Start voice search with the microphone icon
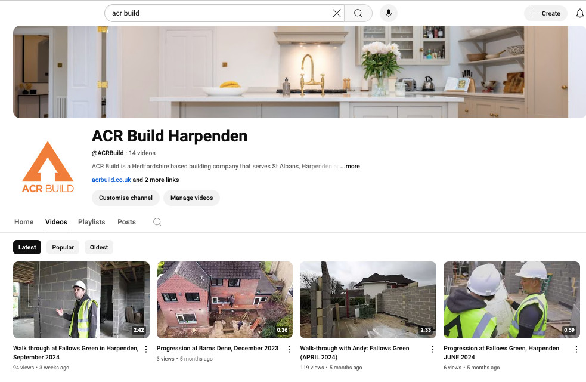Viewport: 586px width, 382px height. tap(389, 13)
